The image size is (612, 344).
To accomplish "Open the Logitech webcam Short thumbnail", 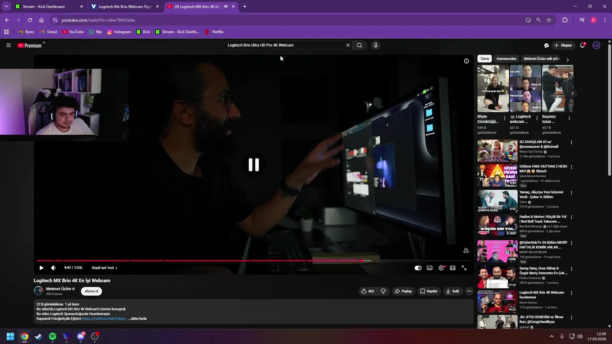I will point(525,88).
